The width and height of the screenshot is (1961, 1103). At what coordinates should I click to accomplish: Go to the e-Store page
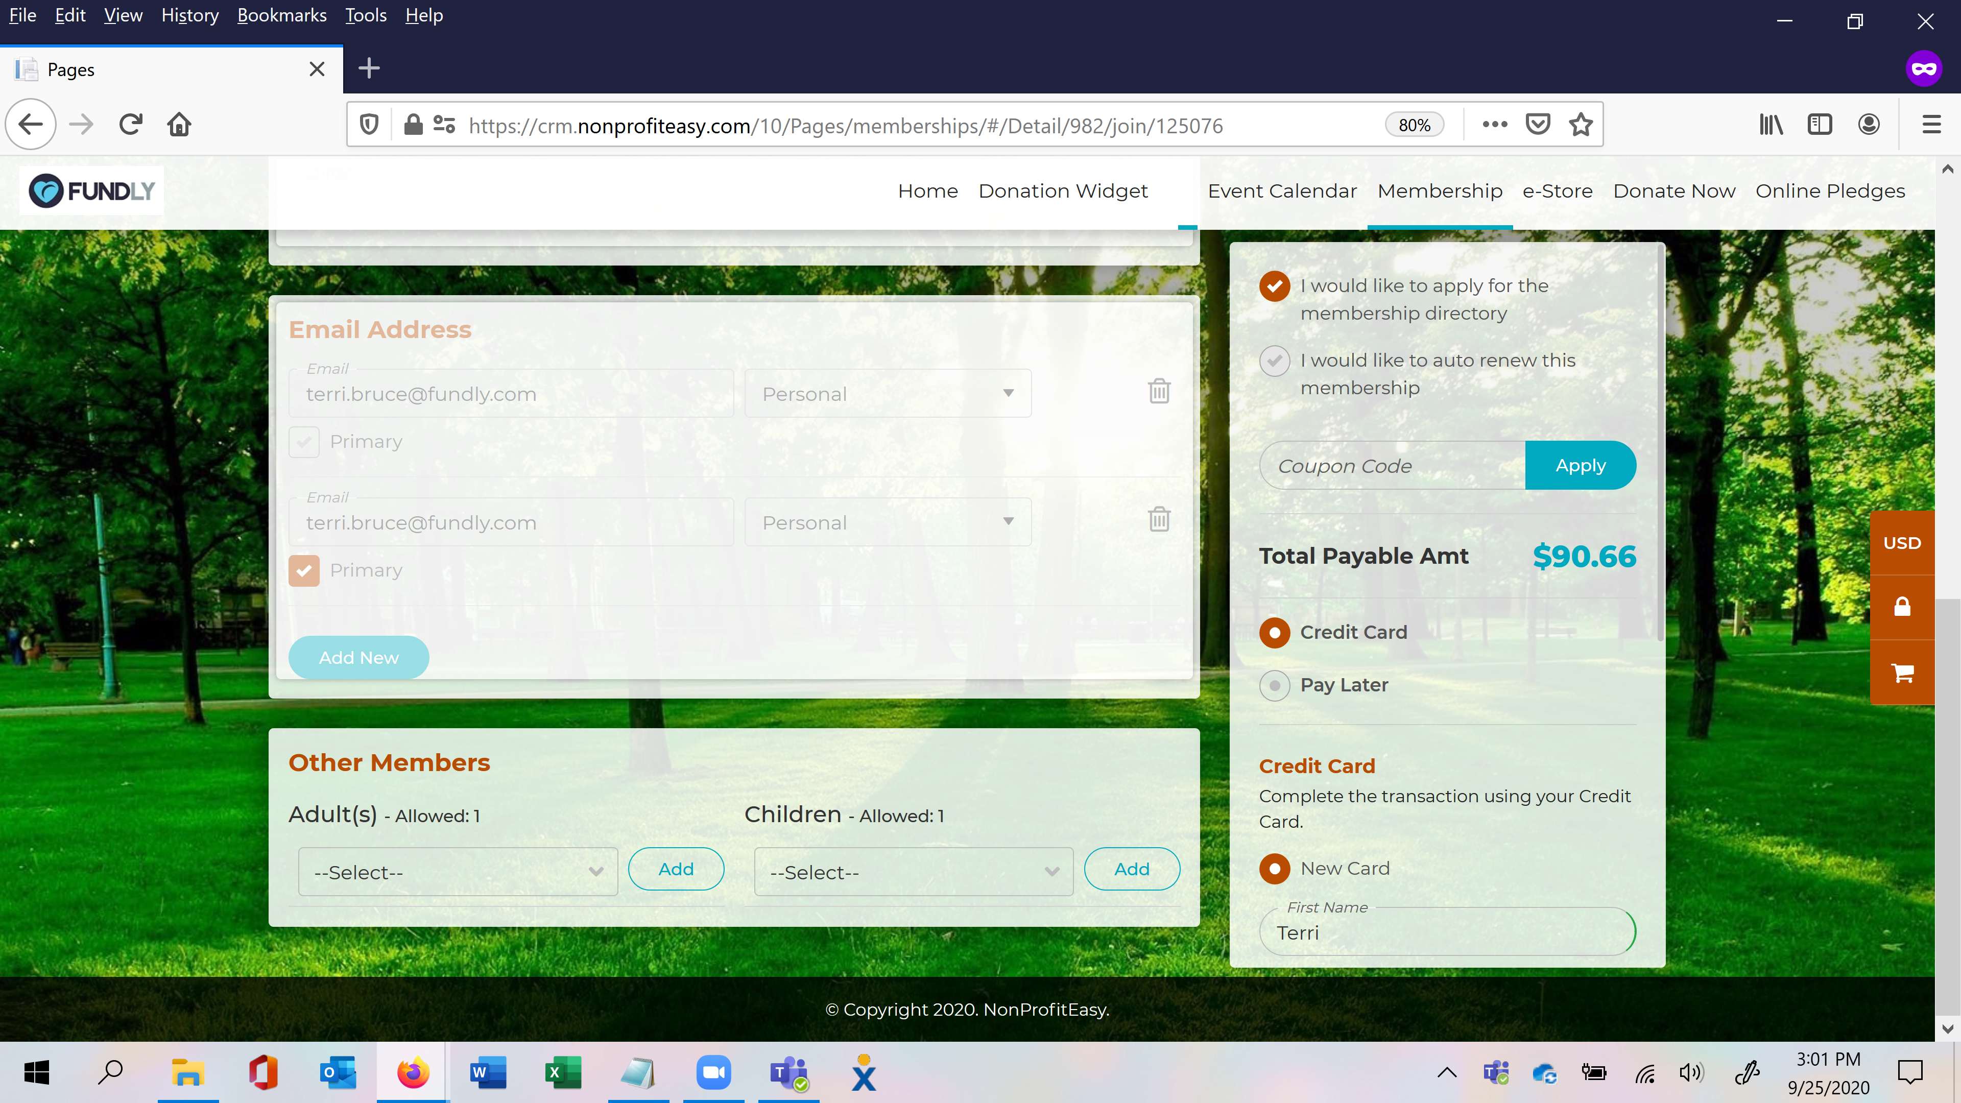[x=1557, y=191]
